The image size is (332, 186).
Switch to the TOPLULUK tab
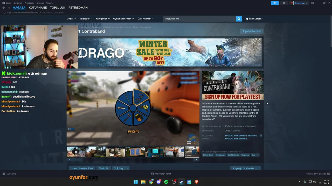pos(58,8)
